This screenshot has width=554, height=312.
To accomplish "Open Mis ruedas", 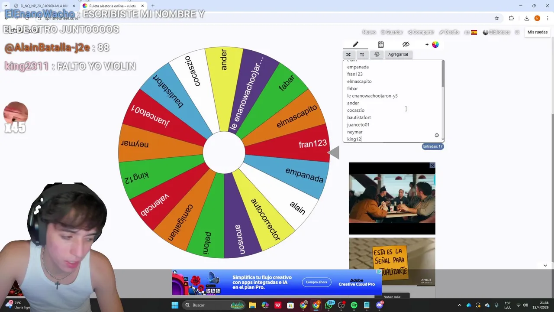I will (538, 32).
